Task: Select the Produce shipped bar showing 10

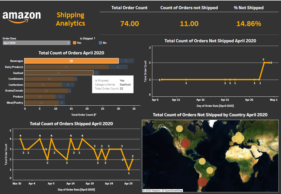Action: 40,96
